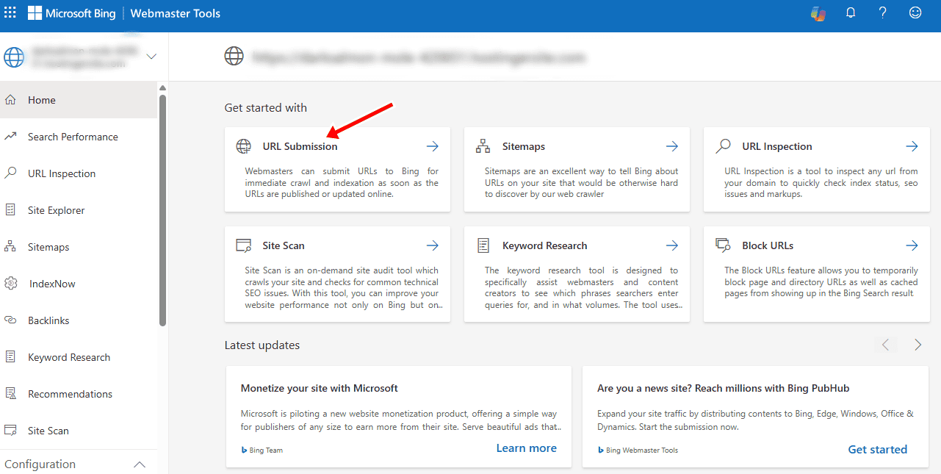Collapse the Configuration section
Image resolution: width=941 pixels, height=474 pixels.
point(140,464)
